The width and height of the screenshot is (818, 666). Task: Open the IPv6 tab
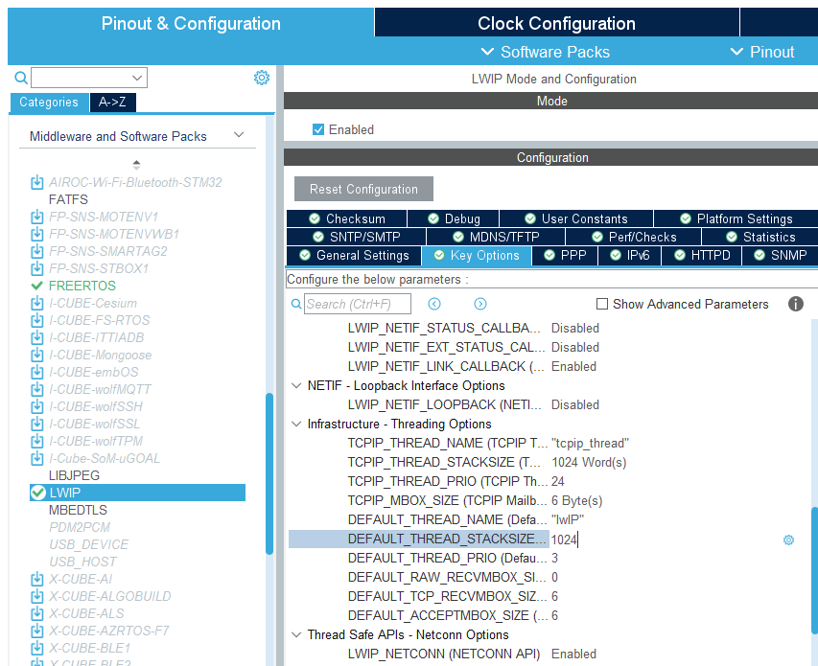(x=630, y=255)
